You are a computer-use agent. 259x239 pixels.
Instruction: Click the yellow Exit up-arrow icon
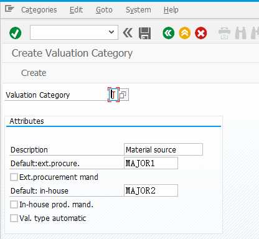tap(185, 33)
